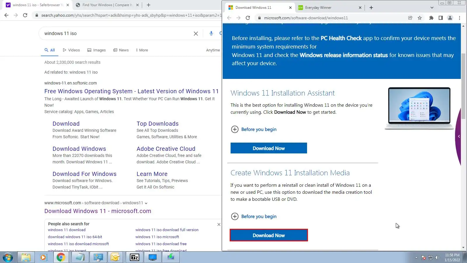The image size is (467, 263).
Task: Click the taskbar clock showing 11:58 PM
Action: pos(452,257)
